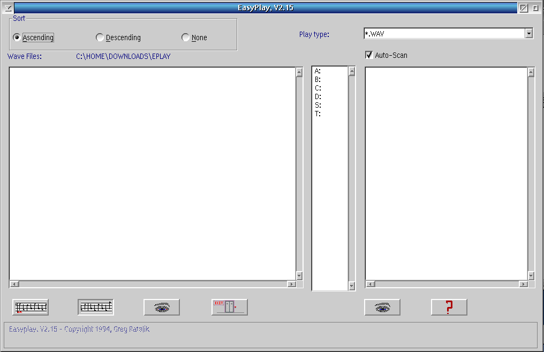Click right arrow of wave files horizontal scrollbar
The height and width of the screenshot is (352, 544).
(x=291, y=284)
